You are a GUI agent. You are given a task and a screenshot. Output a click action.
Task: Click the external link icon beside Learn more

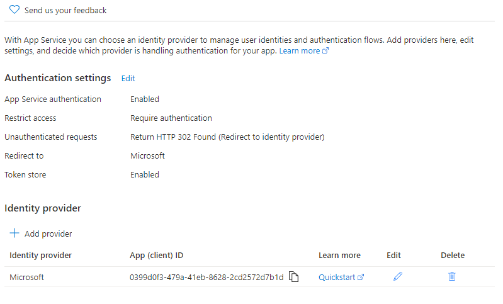(325, 50)
